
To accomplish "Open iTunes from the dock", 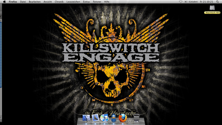I will coord(104,118).
